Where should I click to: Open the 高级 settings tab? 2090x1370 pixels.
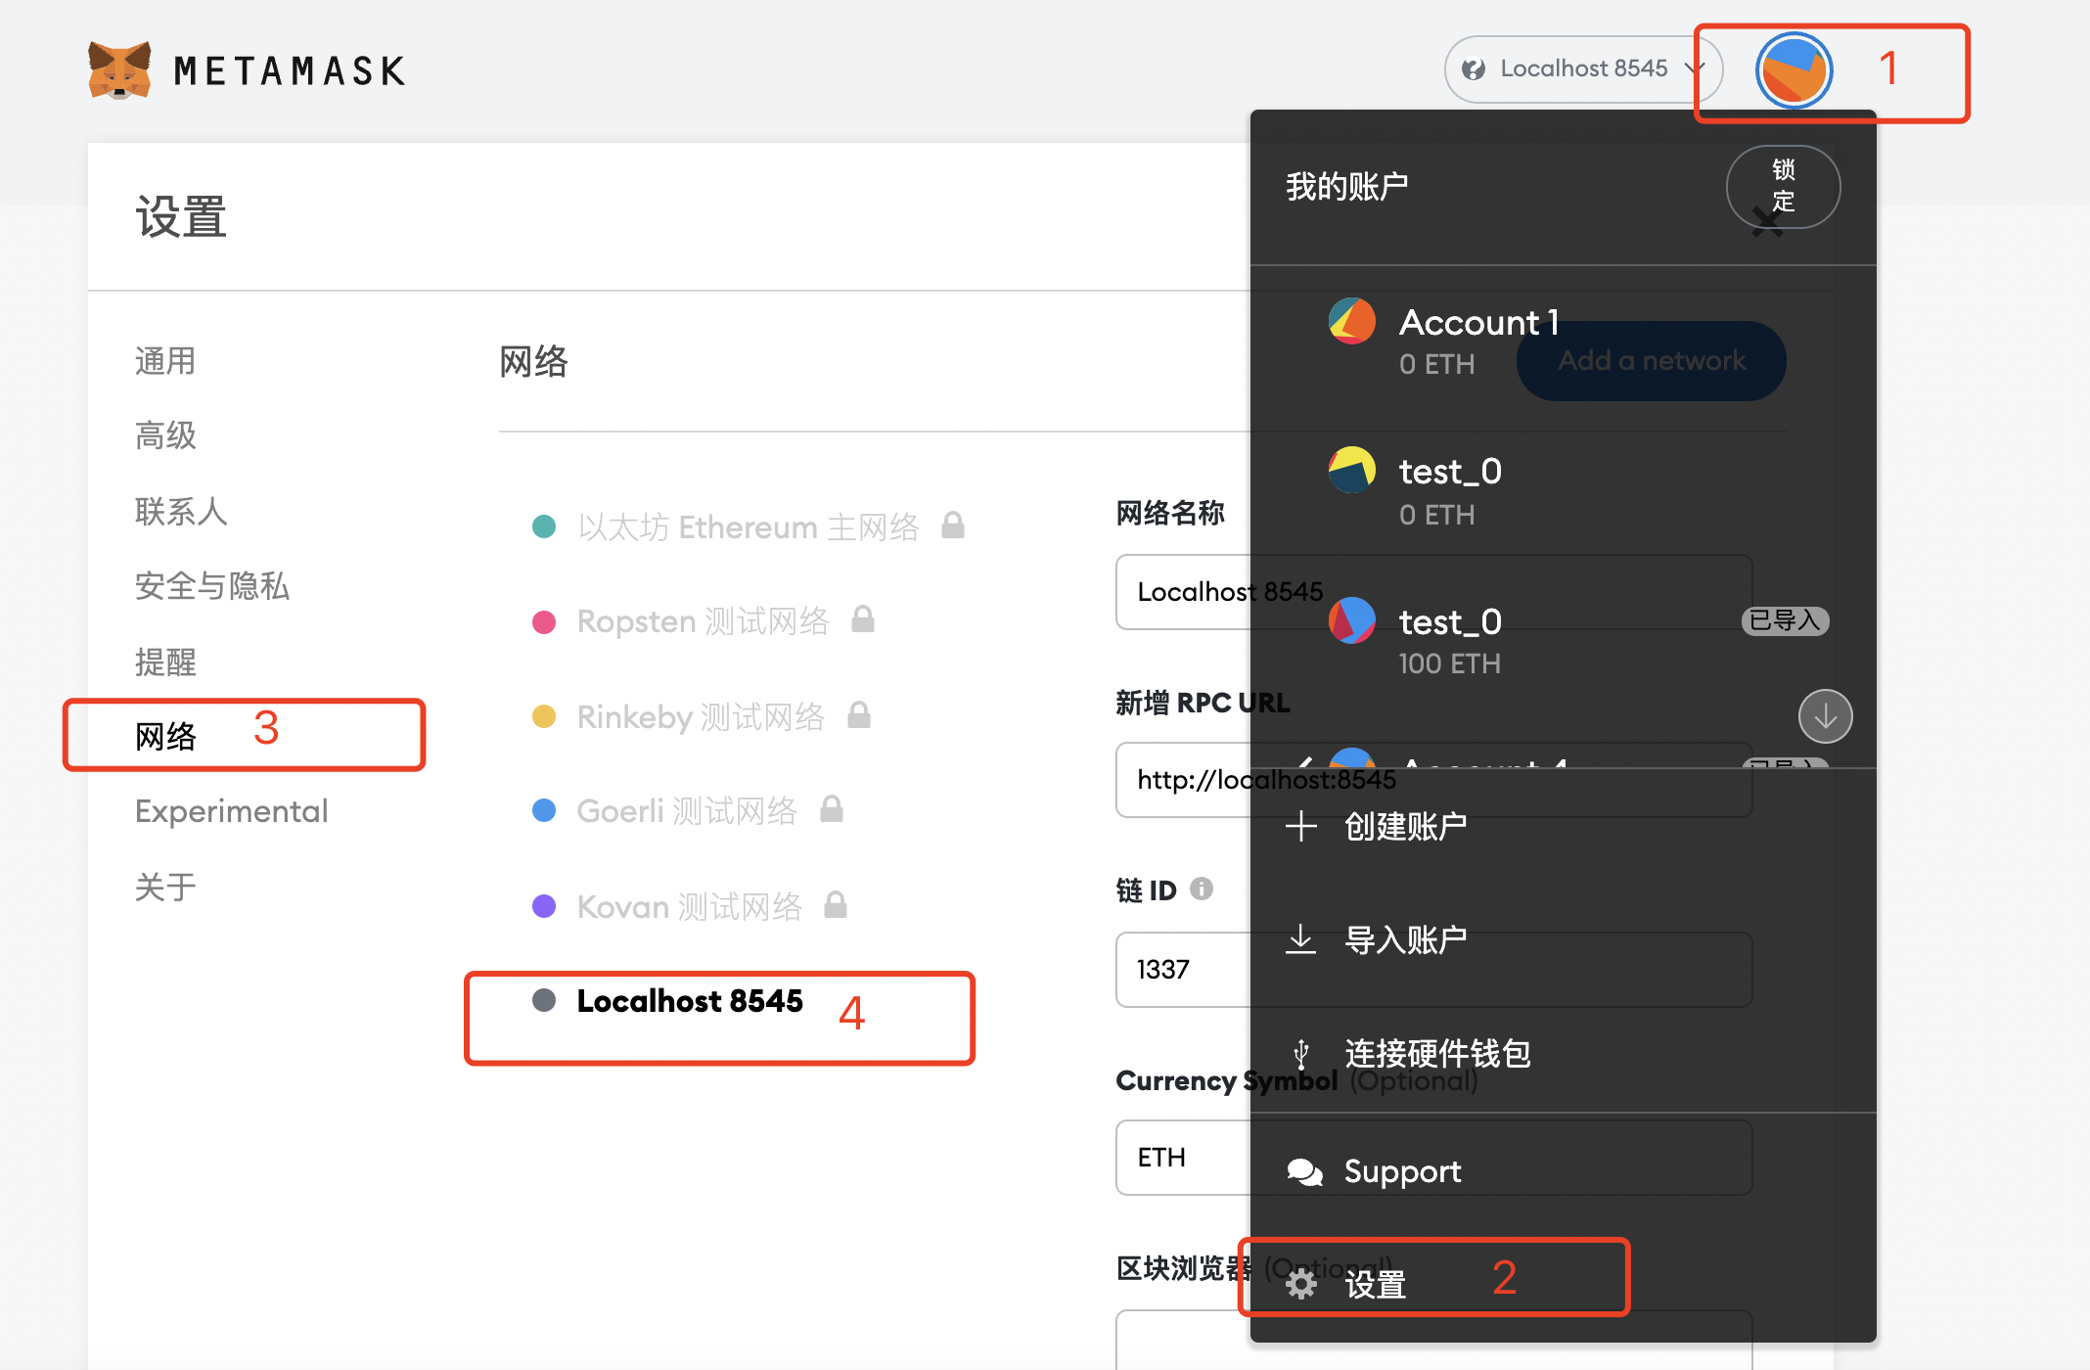[x=165, y=435]
